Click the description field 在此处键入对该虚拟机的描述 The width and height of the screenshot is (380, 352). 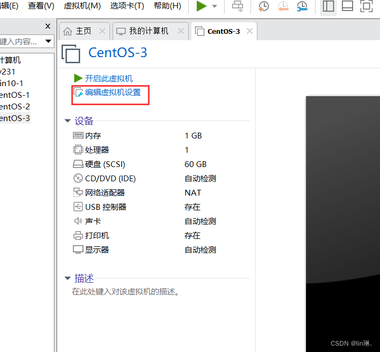coord(126,292)
